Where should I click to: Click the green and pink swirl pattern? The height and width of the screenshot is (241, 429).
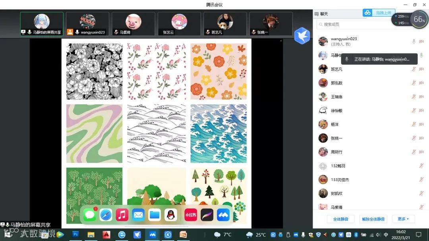(95, 133)
